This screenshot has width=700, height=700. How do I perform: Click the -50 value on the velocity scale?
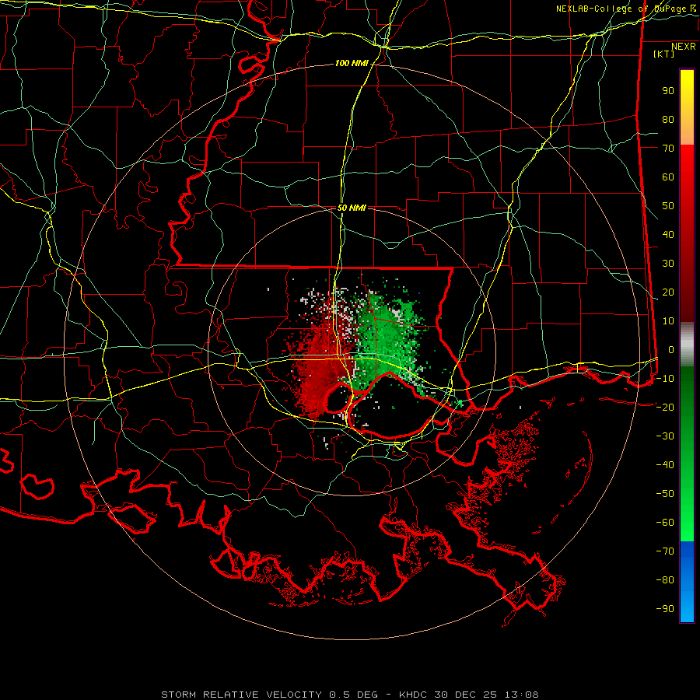665,494
